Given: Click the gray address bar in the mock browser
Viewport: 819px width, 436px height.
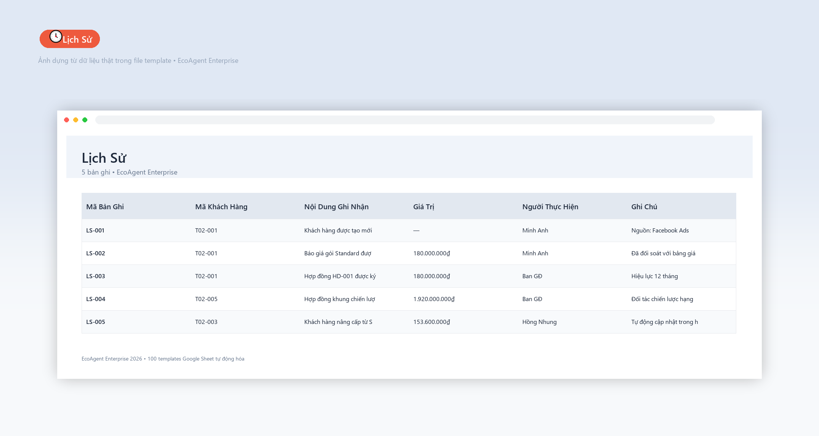Looking at the screenshot, I should 405,120.
